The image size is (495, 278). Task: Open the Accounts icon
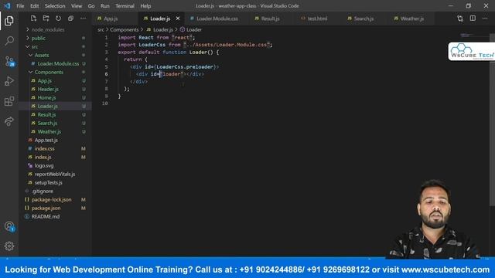(x=9, y=226)
